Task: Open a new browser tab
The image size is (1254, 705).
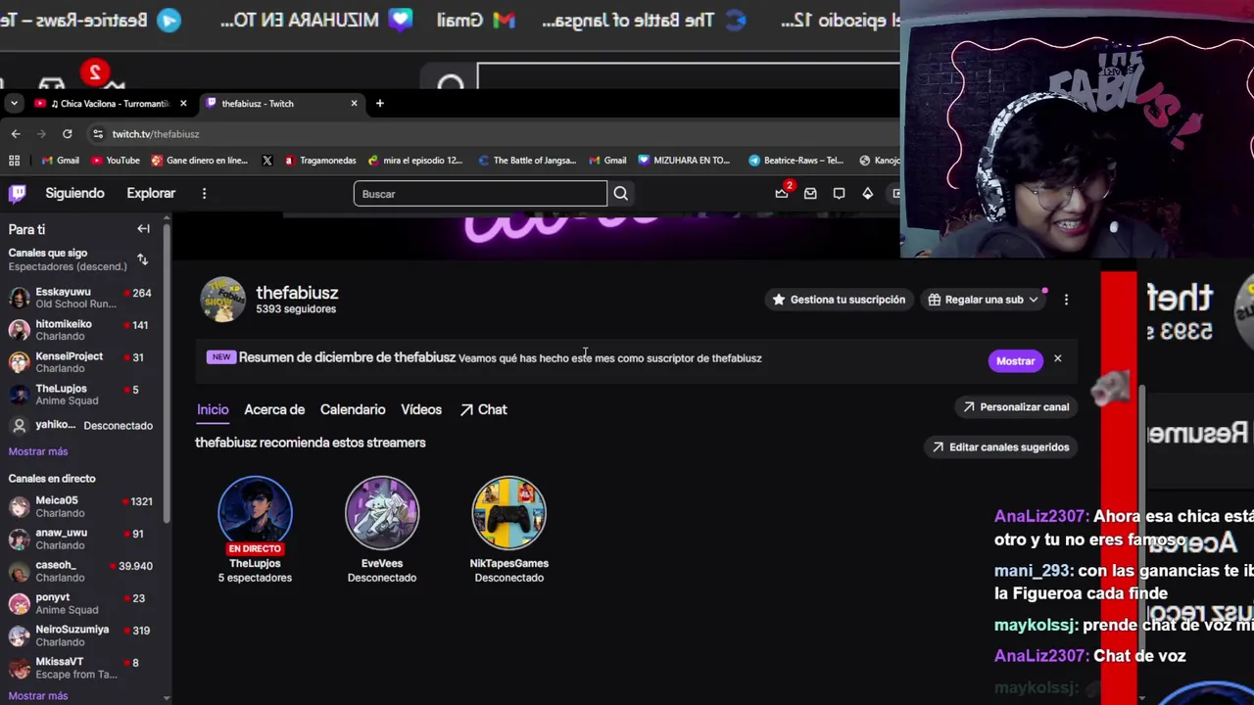Action: coord(380,103)
